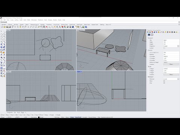Click the viewport Title field in Properties
This screenshot has height=135, width=180.
[171, 40]
